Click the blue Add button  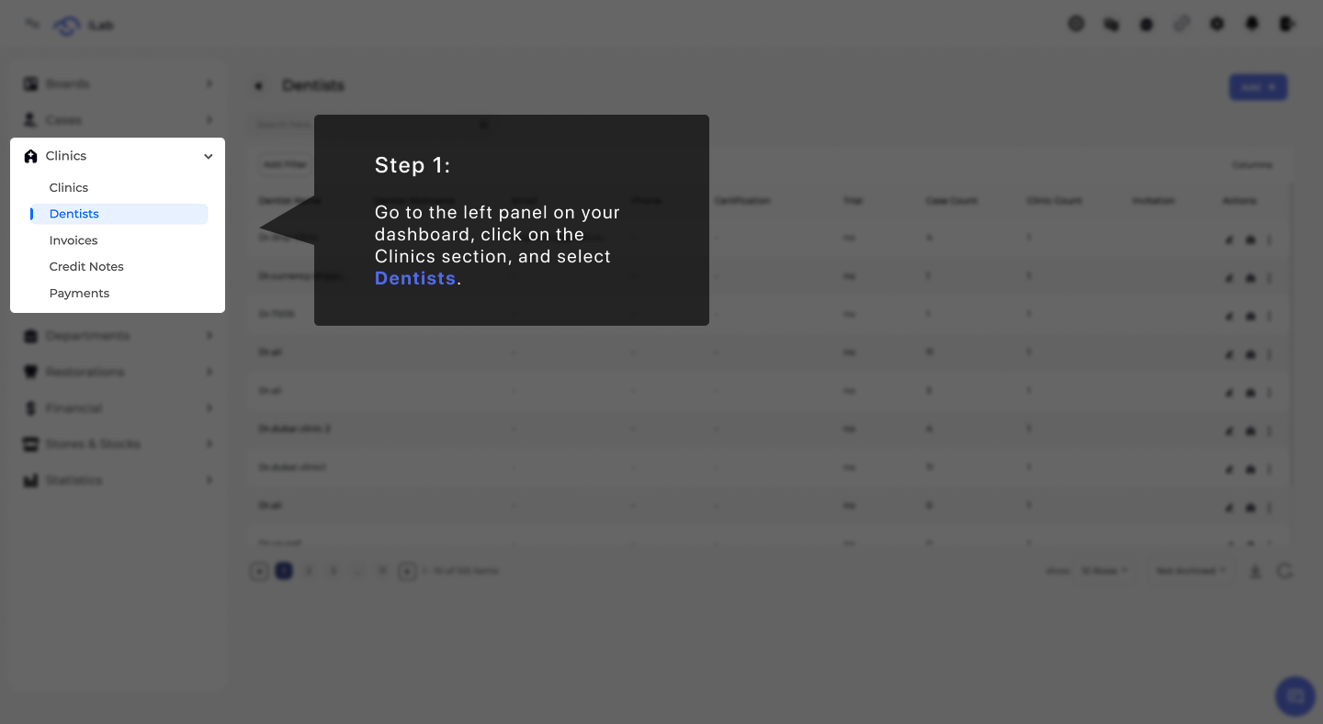point(1258,87)
